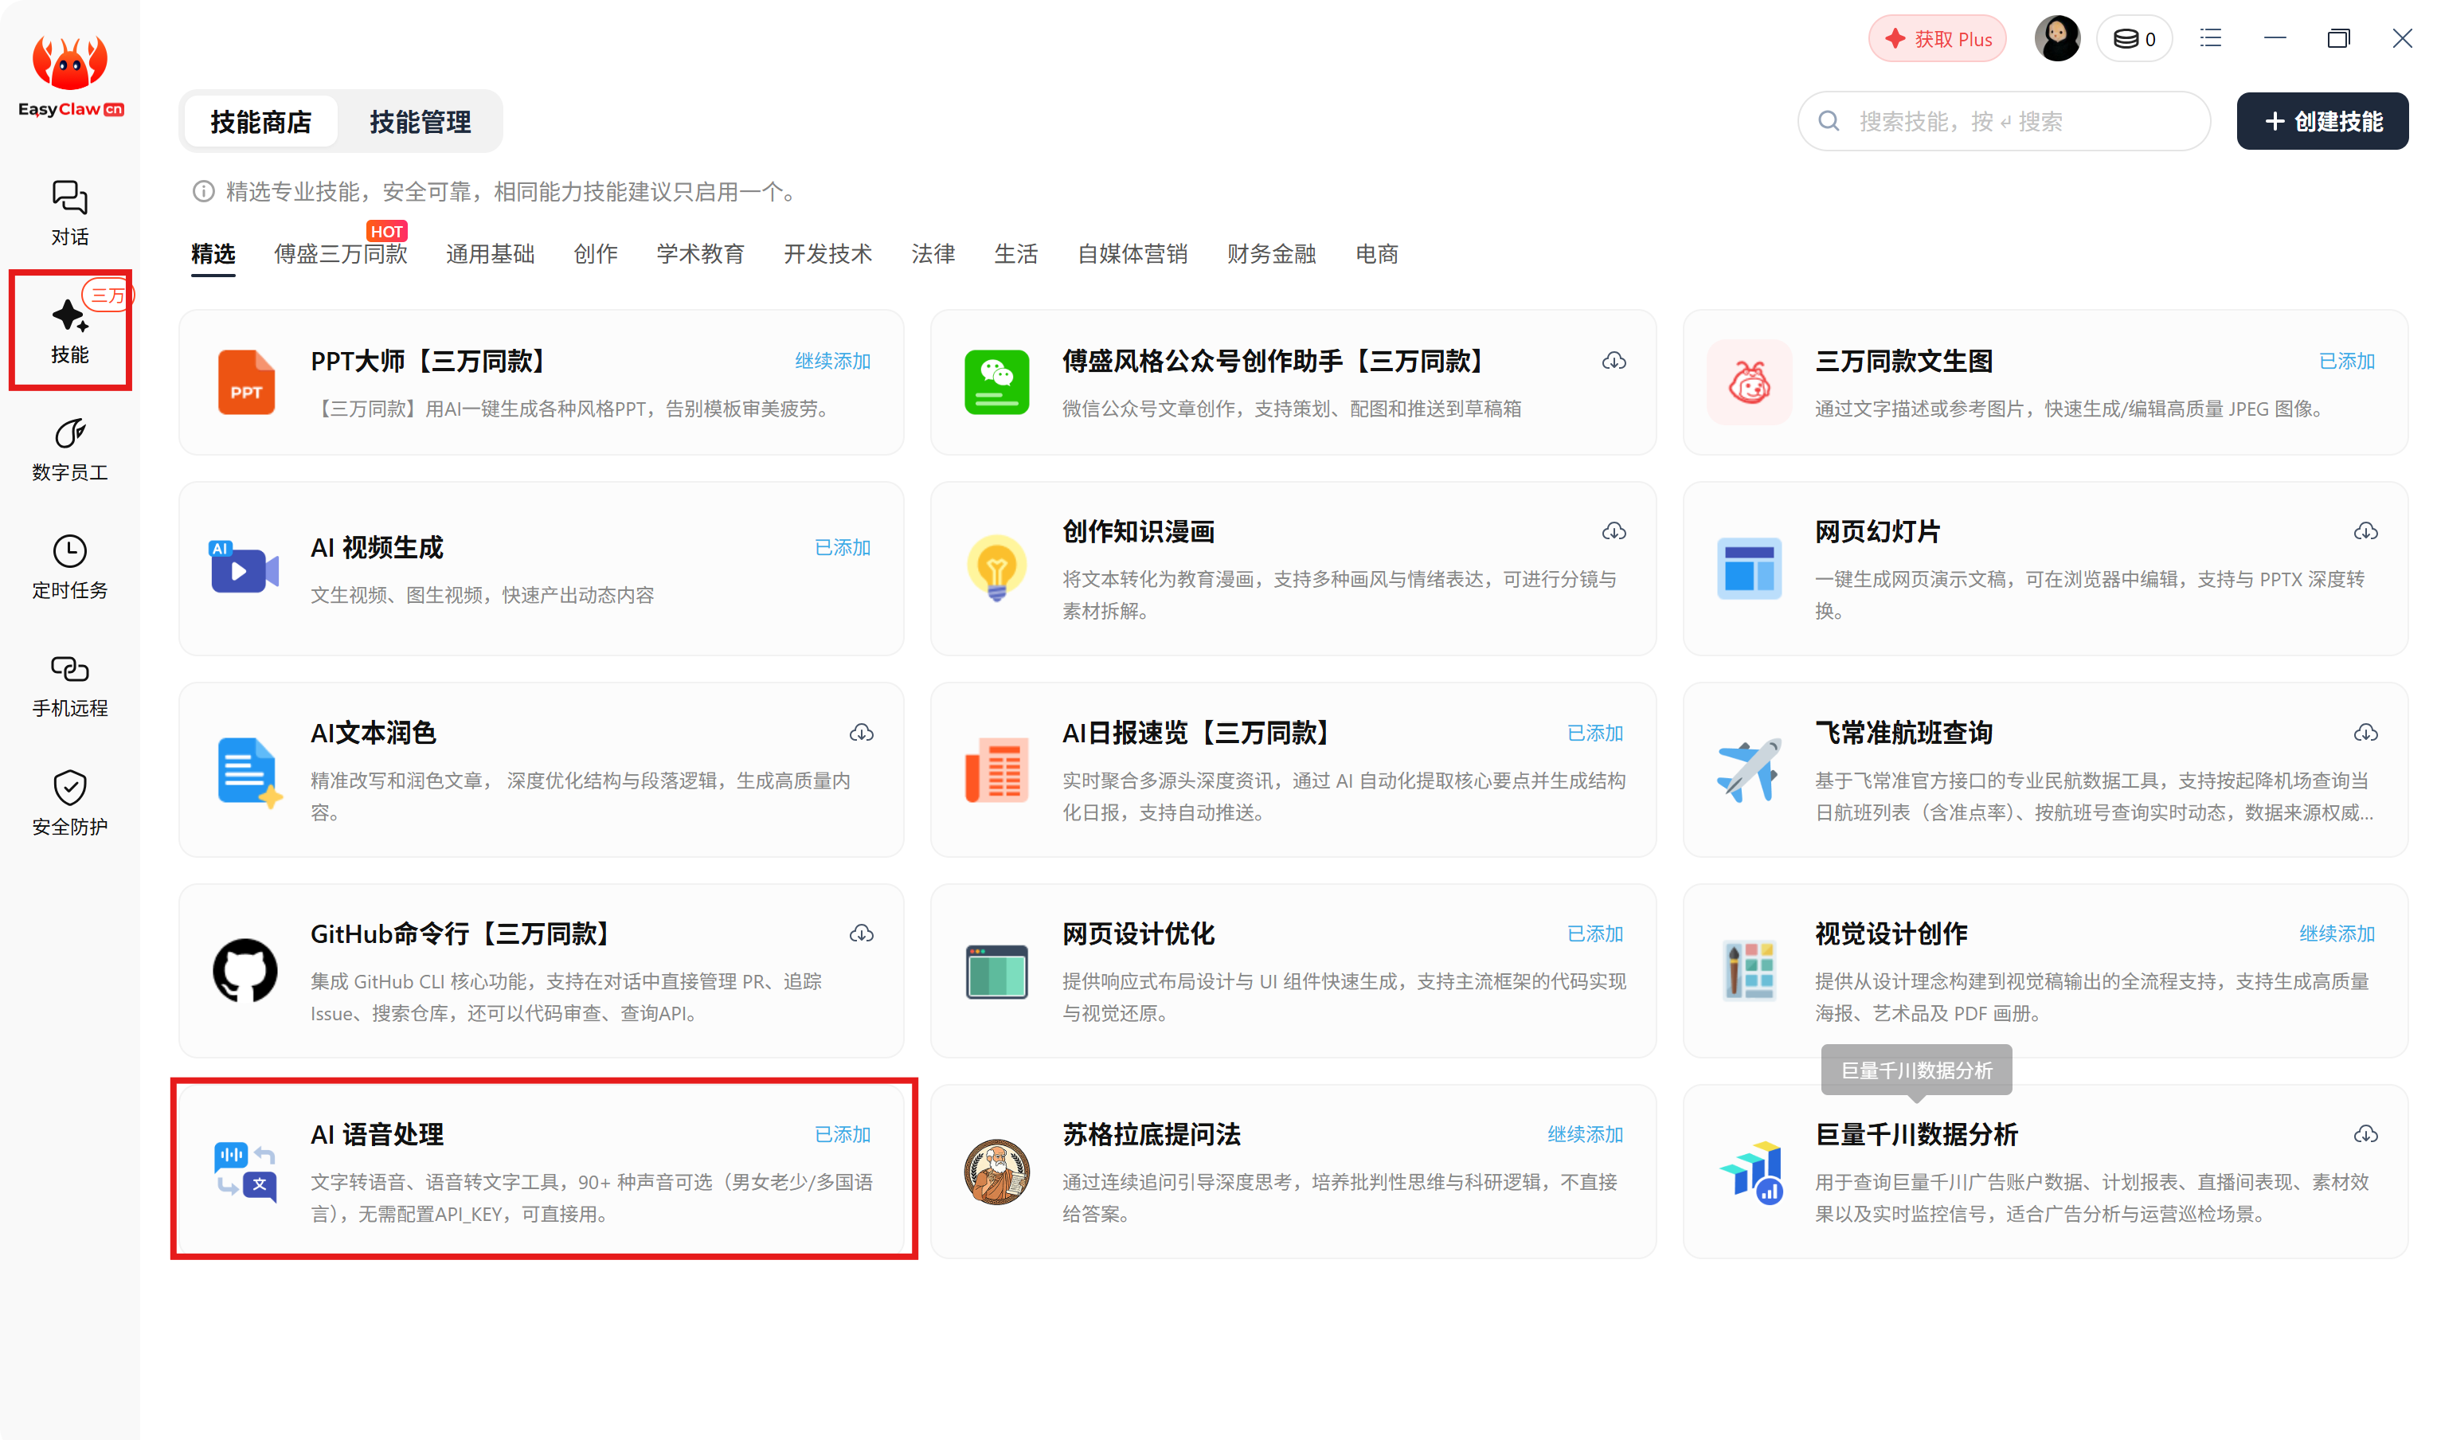Image resolution: width=2437 pixels, height=1440 pixels.
Task: Download 飞常准航班查询 skill via cloud icon
Action: [2366, 733]
